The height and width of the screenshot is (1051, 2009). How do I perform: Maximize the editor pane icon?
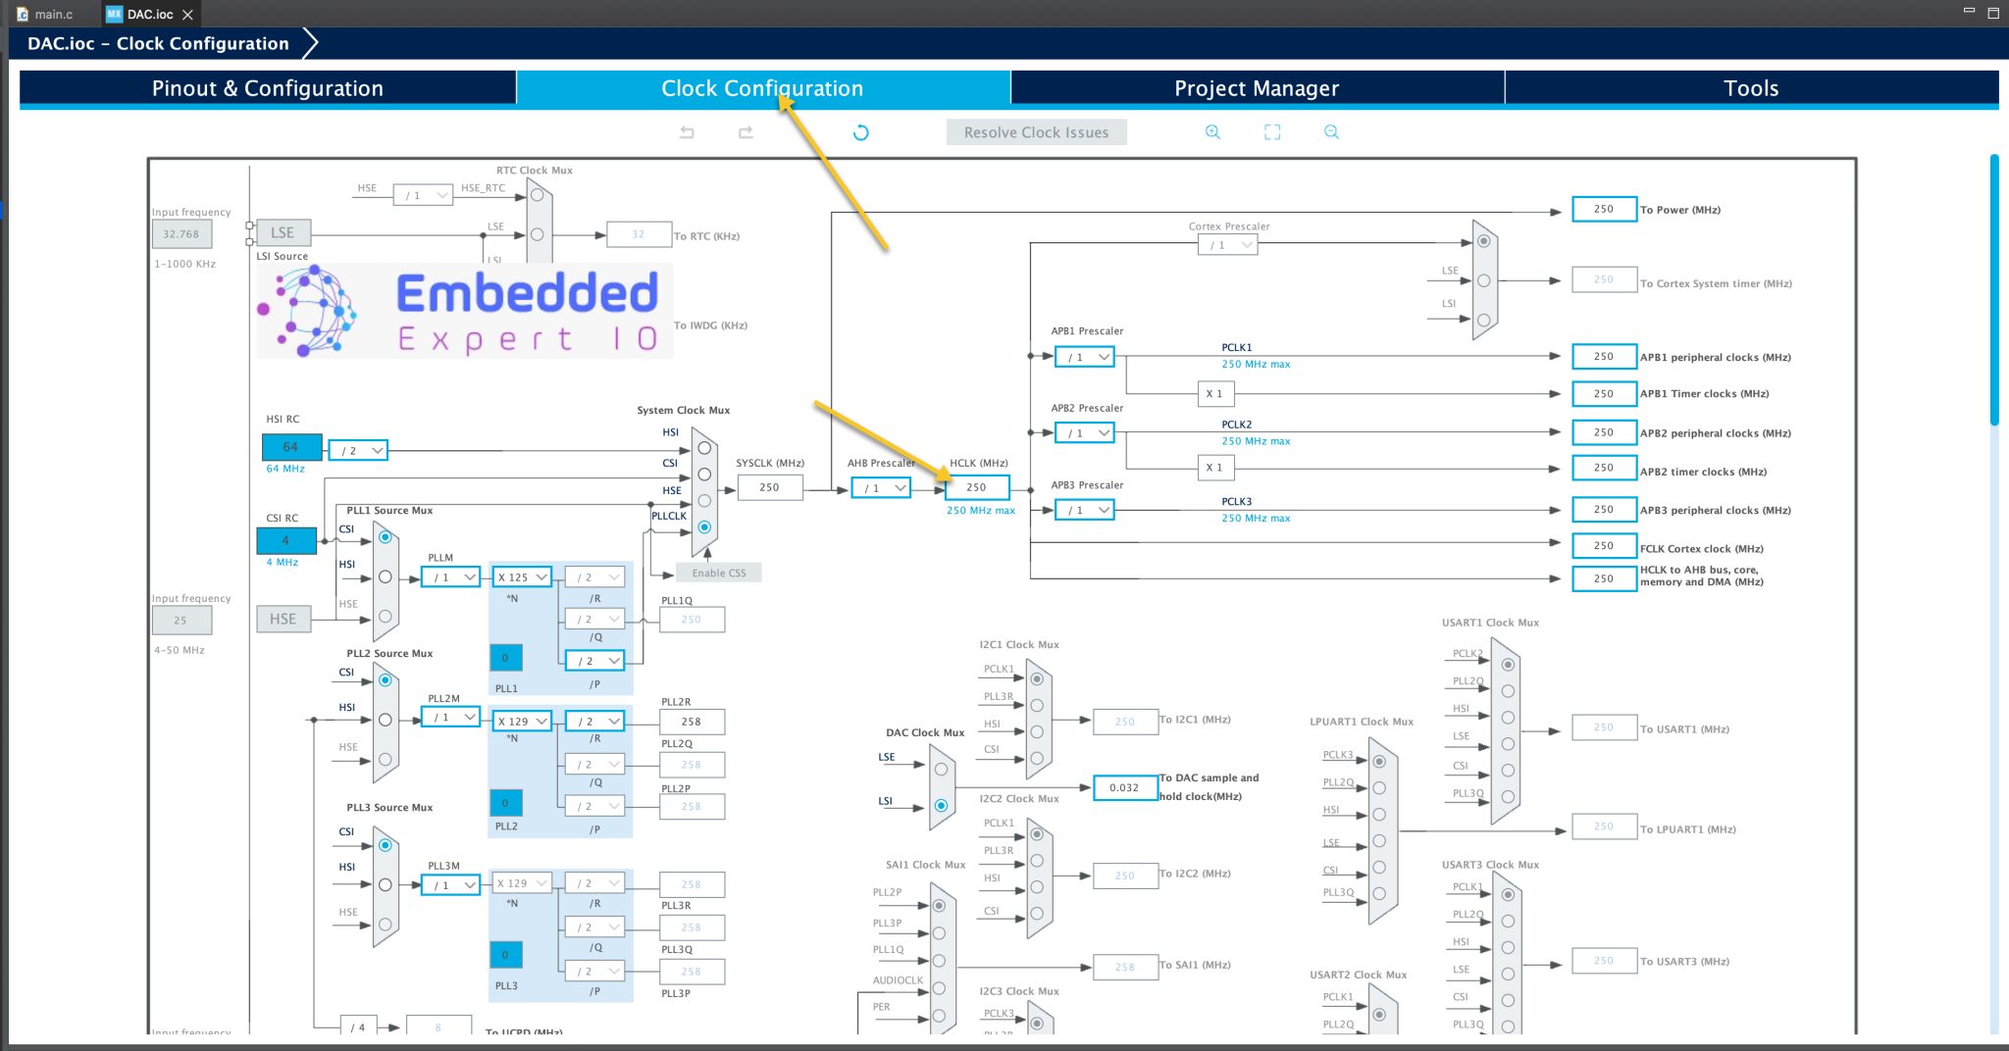pos(1993,13)
